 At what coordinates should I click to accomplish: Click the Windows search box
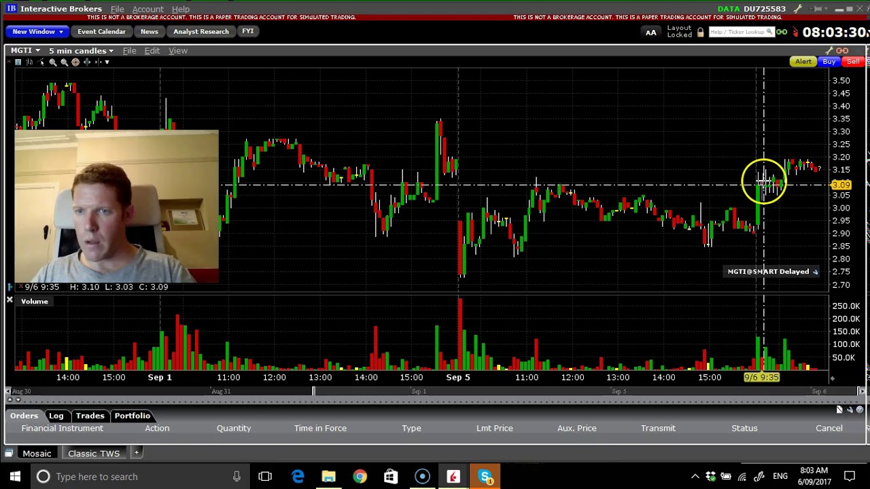(141, 476)
